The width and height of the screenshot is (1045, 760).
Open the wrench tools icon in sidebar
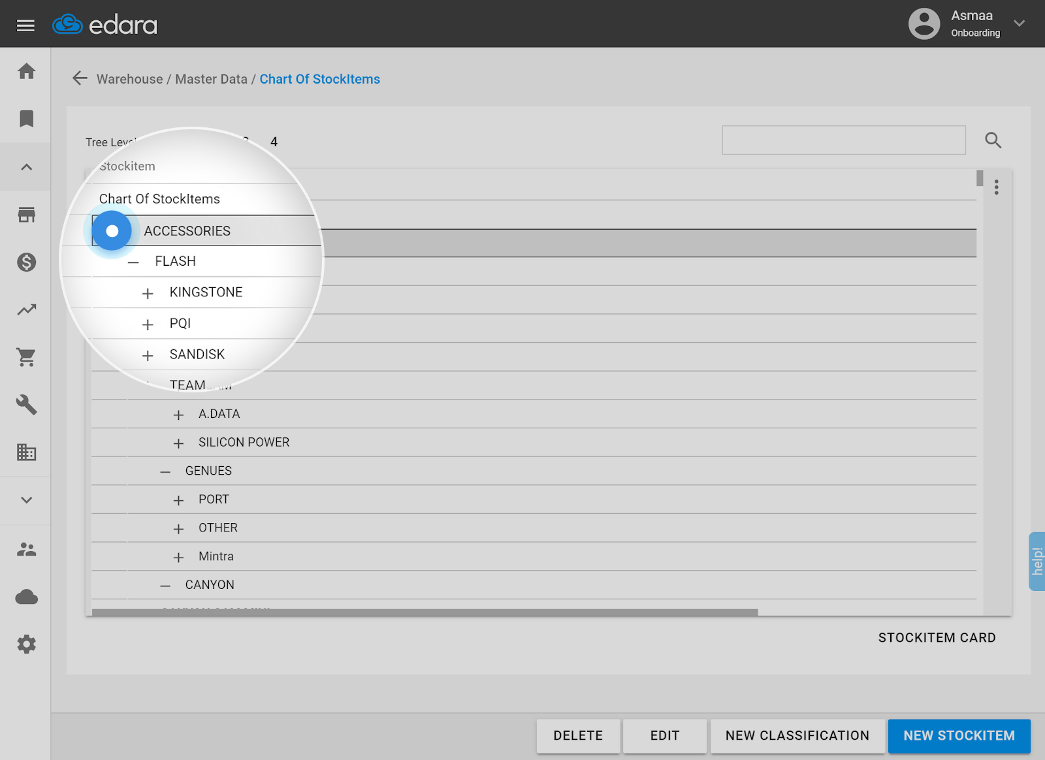26,405
